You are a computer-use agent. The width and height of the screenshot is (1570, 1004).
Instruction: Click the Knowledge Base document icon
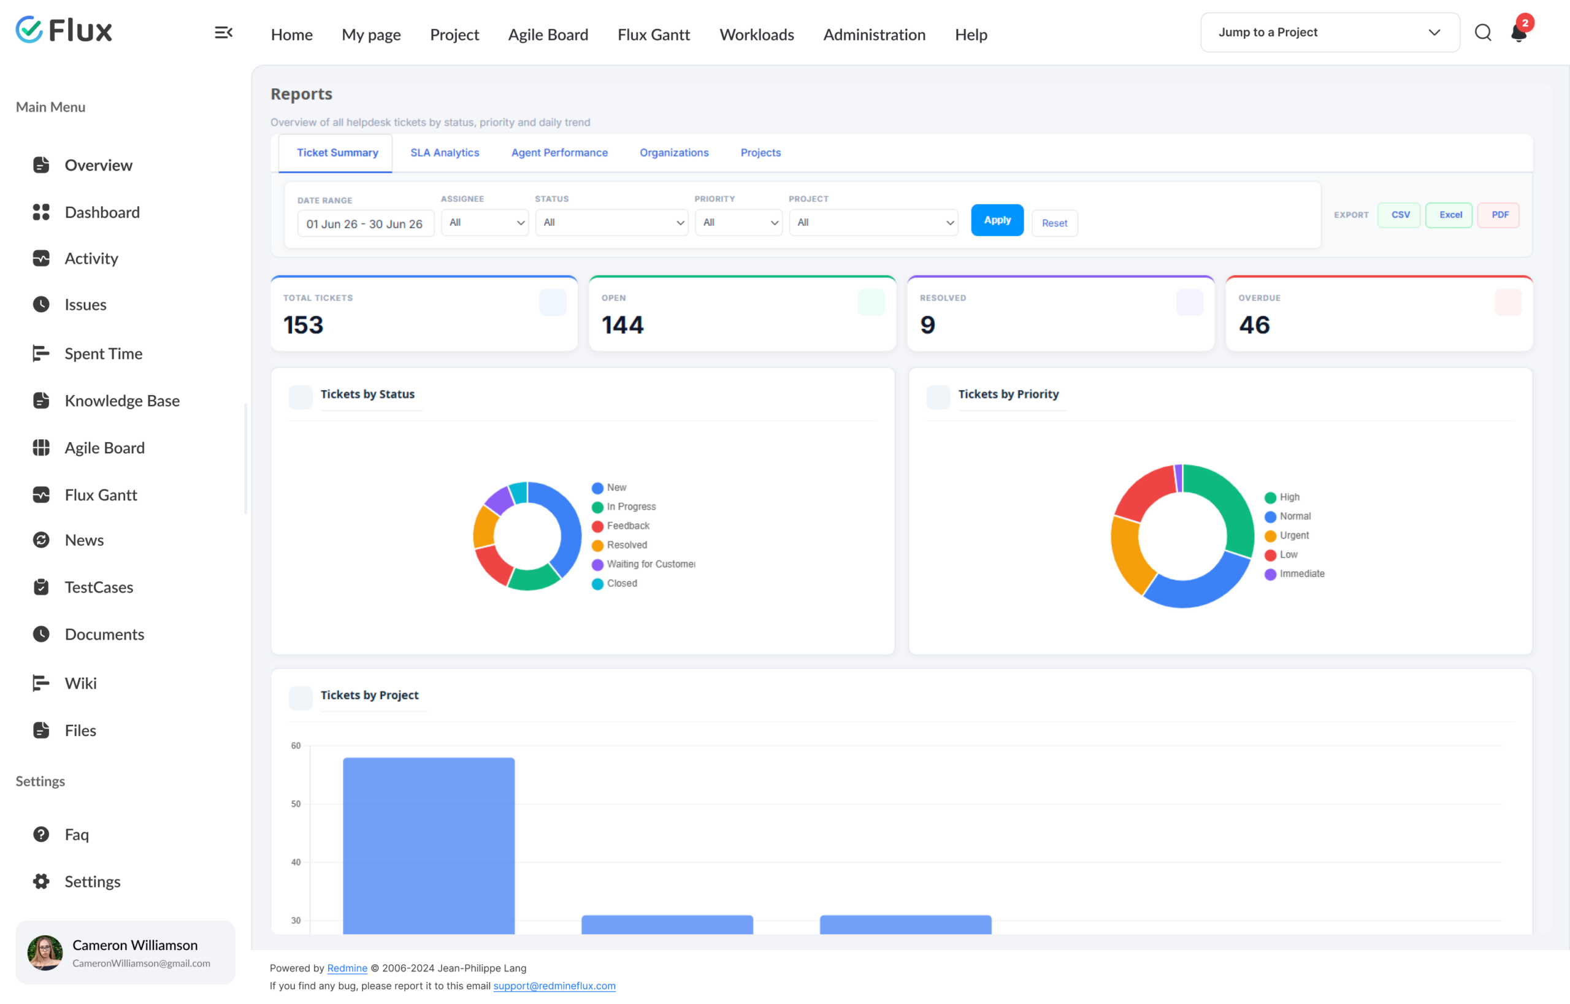click(41, 400)
